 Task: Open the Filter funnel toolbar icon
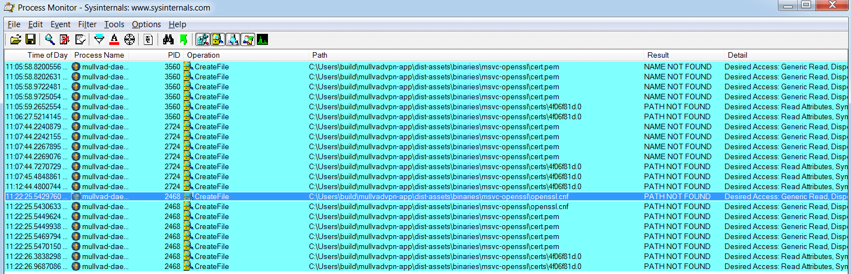[99, 39]
